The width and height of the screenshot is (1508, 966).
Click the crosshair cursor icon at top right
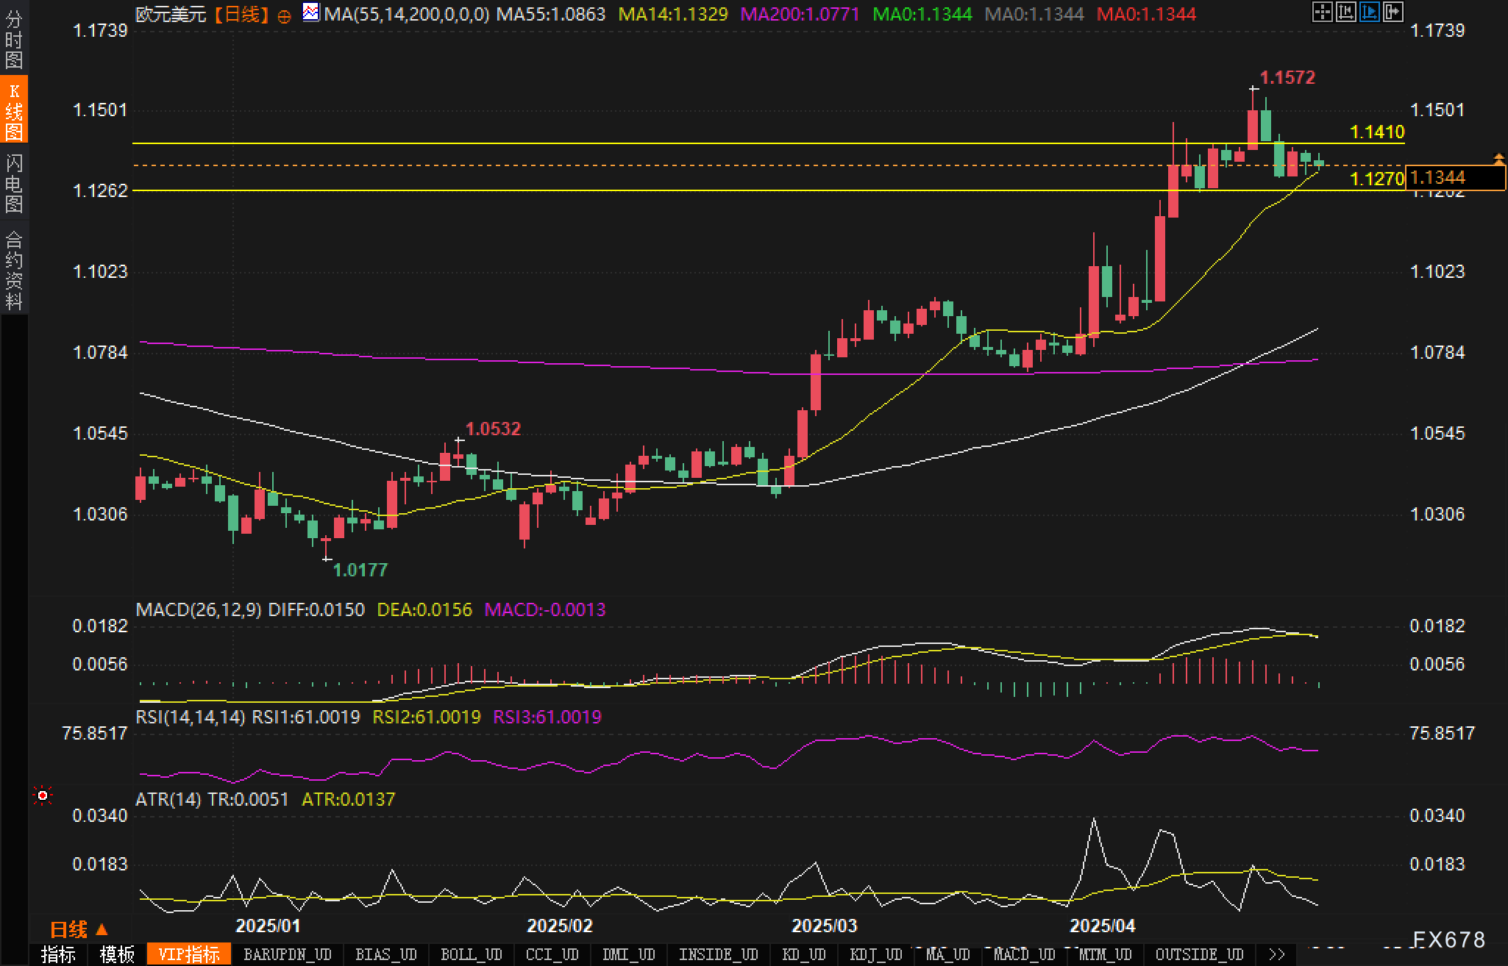click(1322, 12)
